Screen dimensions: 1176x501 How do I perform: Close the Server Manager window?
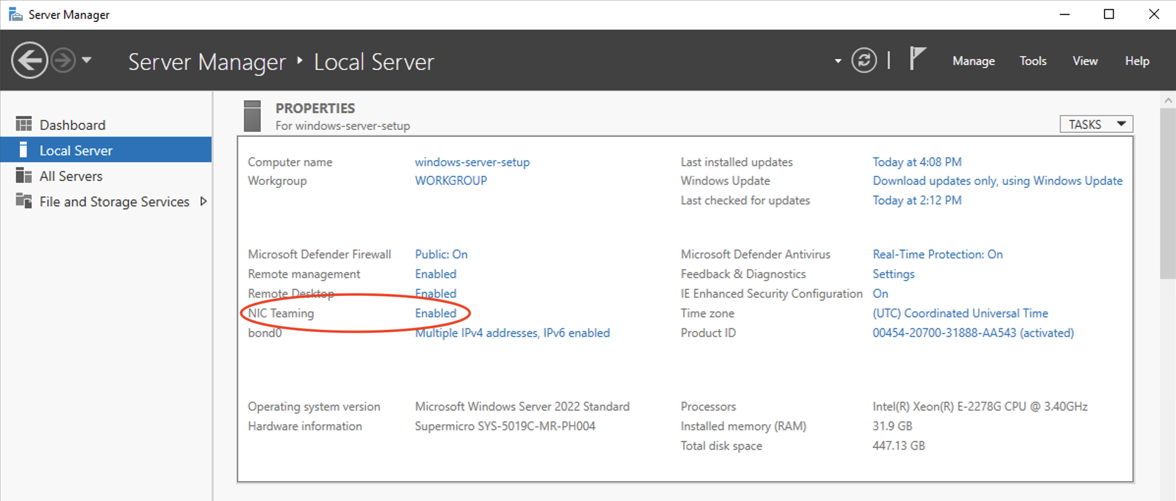coord(1154,14)
